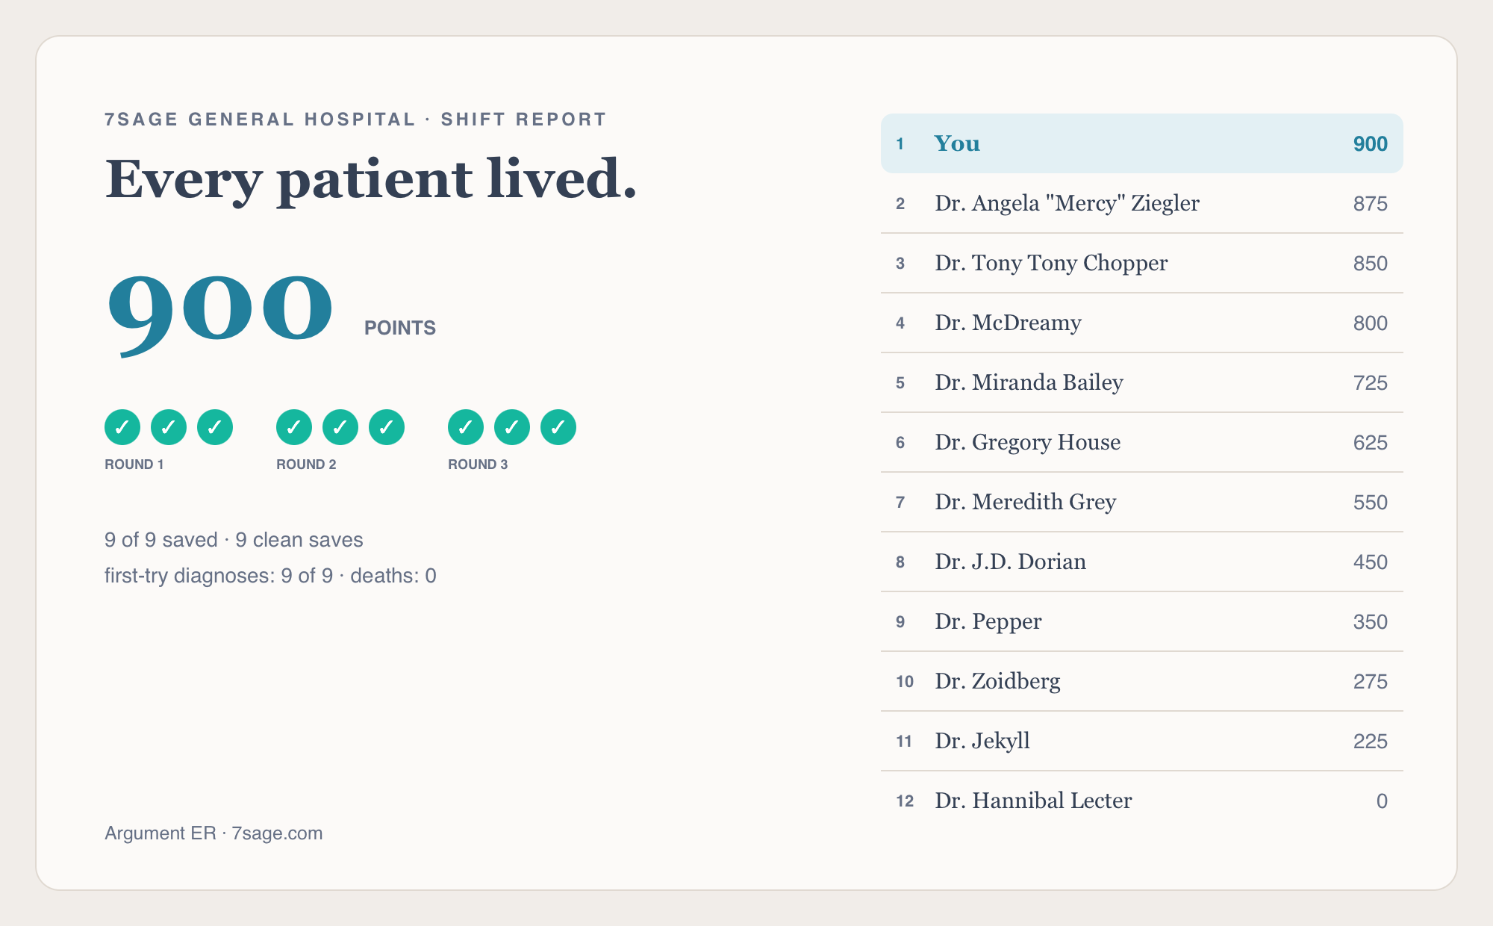The image size is (1493, 926).
Task: Click the middle Round 2 checkmark icon
Action: point(340,427)
